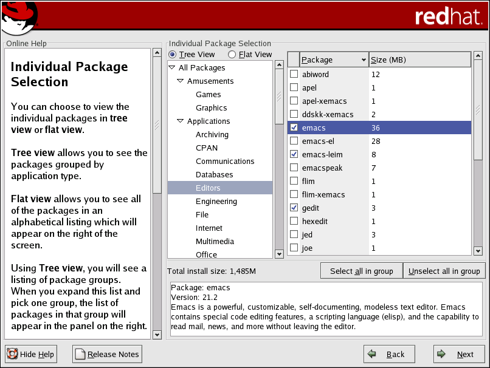Sort list by Size (MB) column header
Screen dimensions: 490x368
point(419,60)
